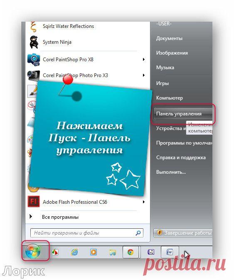Open the Выполнить... command

coord(171,172)
